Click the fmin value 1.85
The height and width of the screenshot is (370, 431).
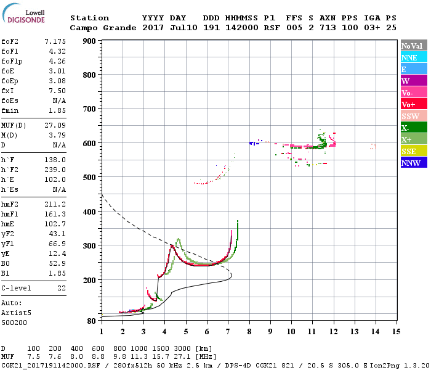[x=57, y=110]
